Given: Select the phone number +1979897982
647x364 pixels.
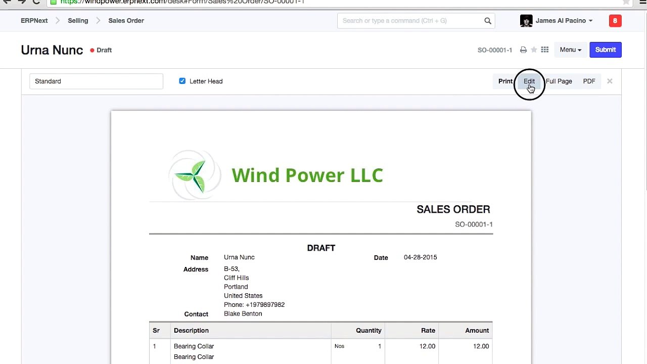Looking at the screenshot, I should pos(265,305).
